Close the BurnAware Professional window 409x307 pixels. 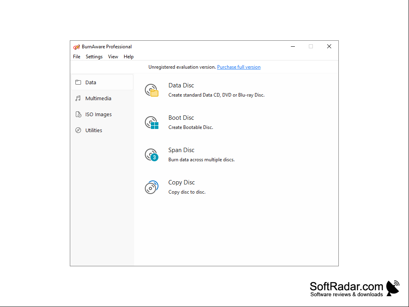[329, 46]
